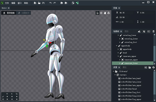
Task: Select the arrow selection tool in viewport
Action: 97,13
